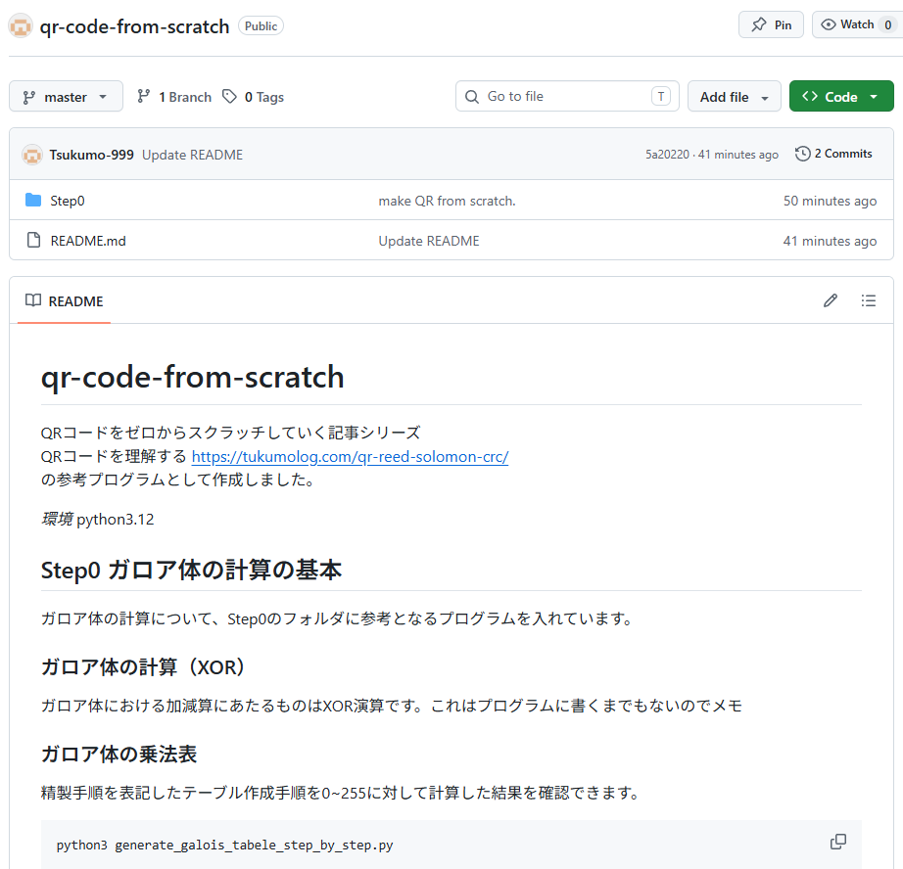
Task: Copy the python3 command with copy icon
Action: [x=838, y=842]
